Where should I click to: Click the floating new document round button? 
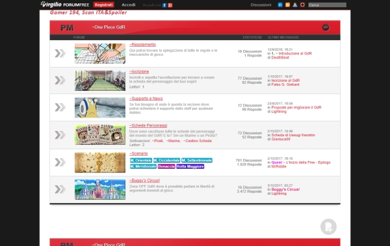[328, 227]
